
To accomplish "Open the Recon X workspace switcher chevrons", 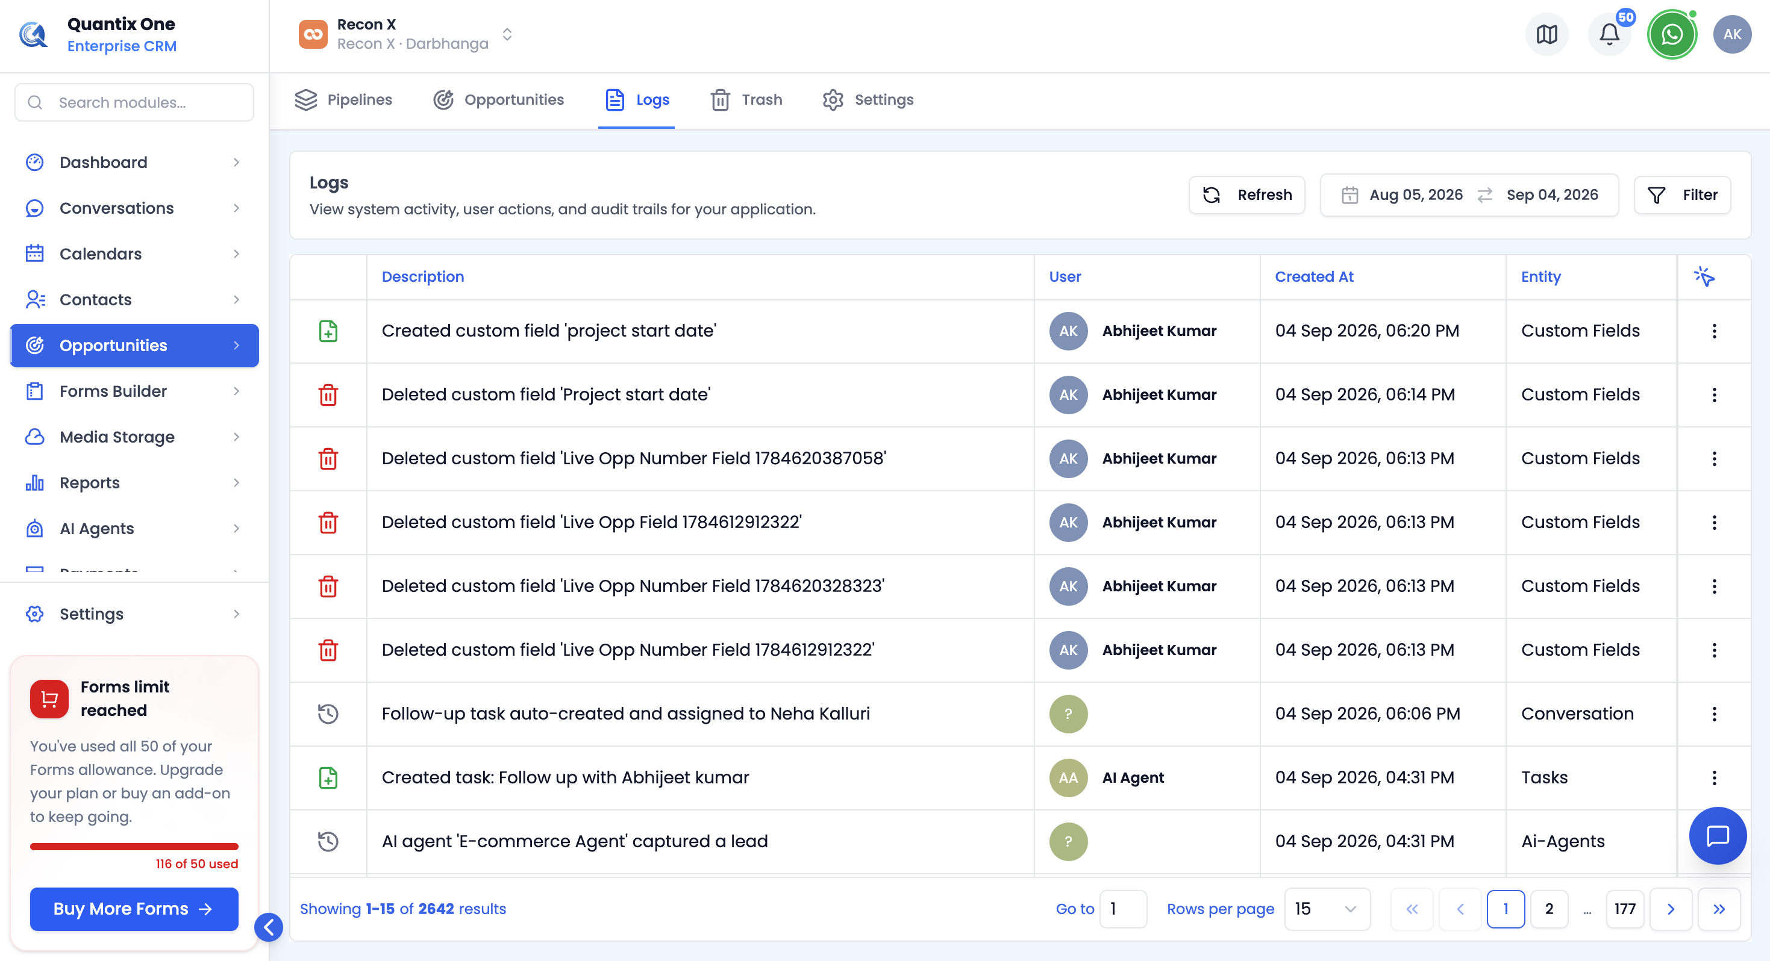I will pos(507,34).
